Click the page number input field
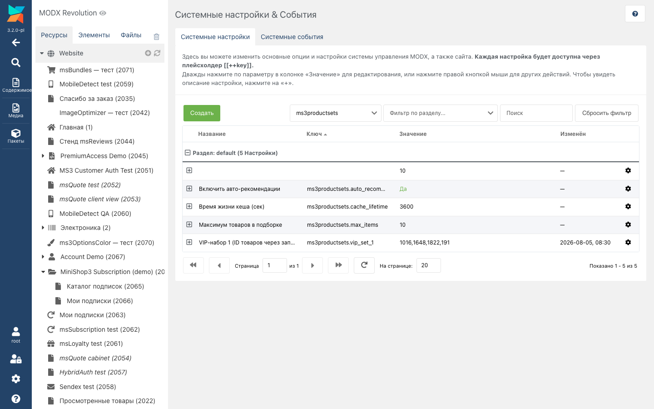Screen dimensions: 654x409 (x=275, y=265)
